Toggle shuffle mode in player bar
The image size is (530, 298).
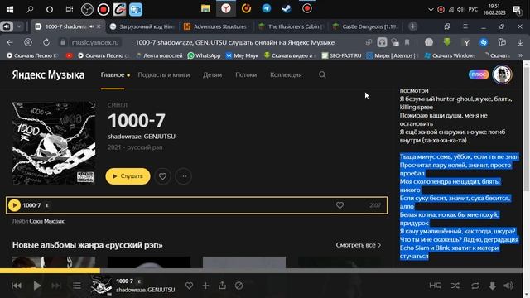click(x=455, y=286)
